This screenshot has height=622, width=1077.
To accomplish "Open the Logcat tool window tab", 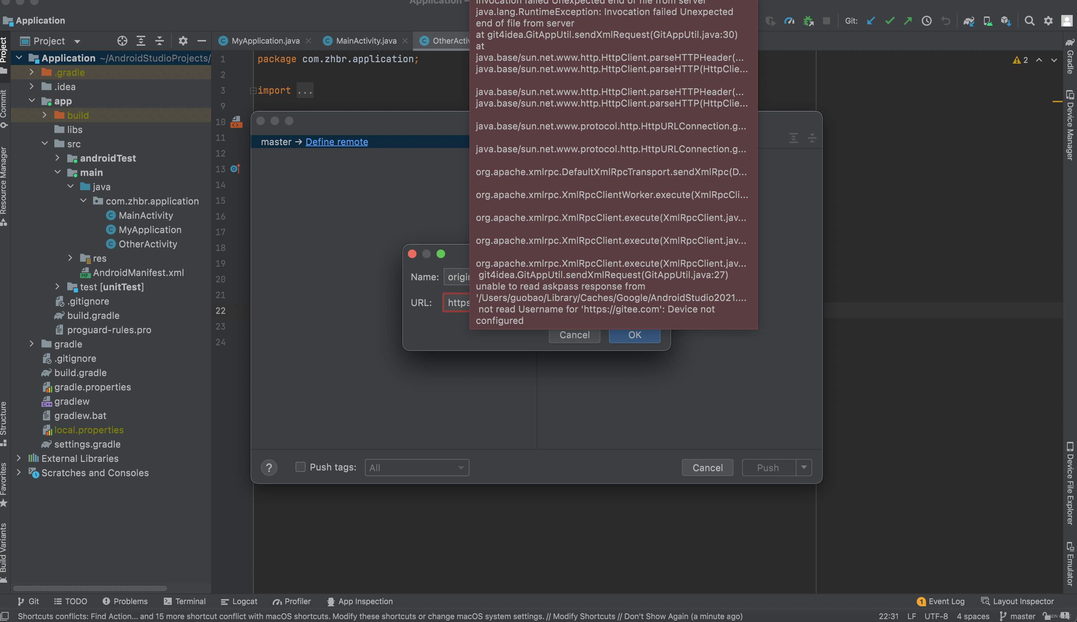I will tap(239, 602).
